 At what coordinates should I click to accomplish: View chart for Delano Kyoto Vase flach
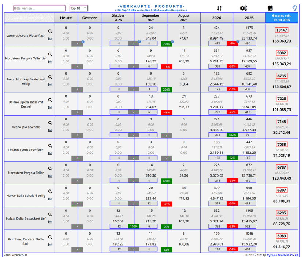pyautogui.click(x=50, y=153)
